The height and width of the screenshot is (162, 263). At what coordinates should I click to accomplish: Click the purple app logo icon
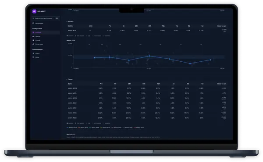click(34, 11)
